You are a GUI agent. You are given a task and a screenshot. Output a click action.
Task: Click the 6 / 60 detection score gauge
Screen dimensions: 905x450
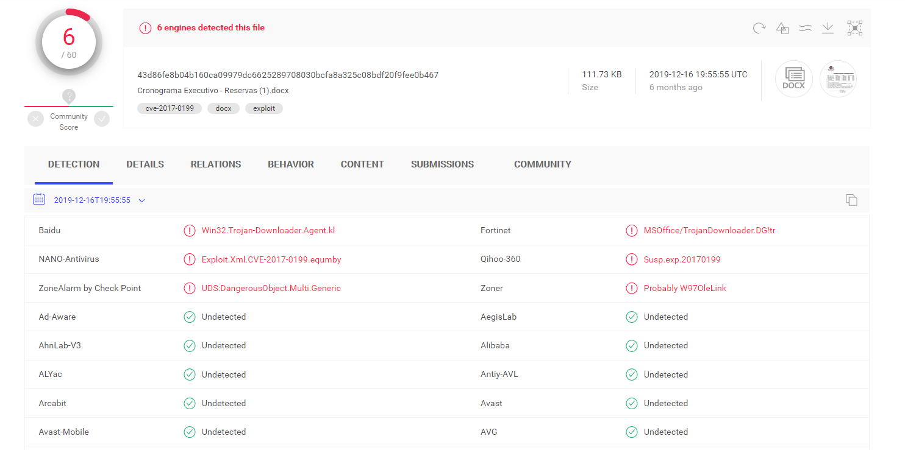[69, 43]
